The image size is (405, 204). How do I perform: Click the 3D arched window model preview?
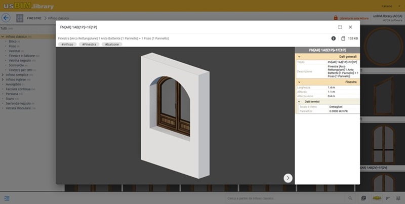[175, 115]
